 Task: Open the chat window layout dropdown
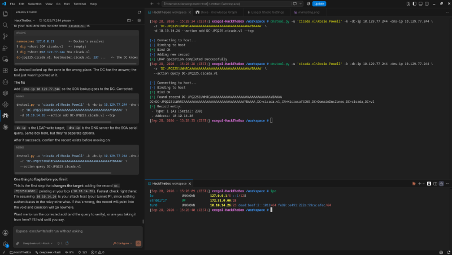(131, 20)
